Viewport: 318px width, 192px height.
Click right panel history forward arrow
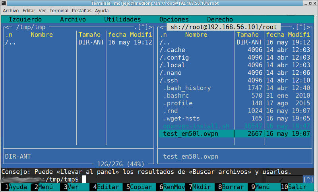click(308, 27)
